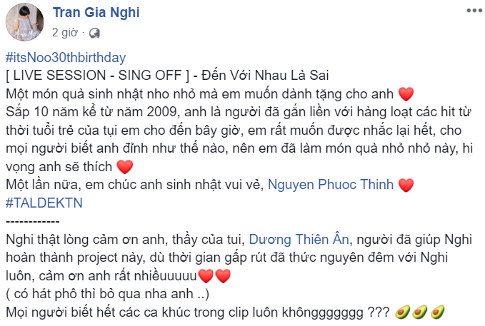
Task: Open the Tran Gia Nghi profile name link
Action: pyautogui.click(x=96, y=12)
